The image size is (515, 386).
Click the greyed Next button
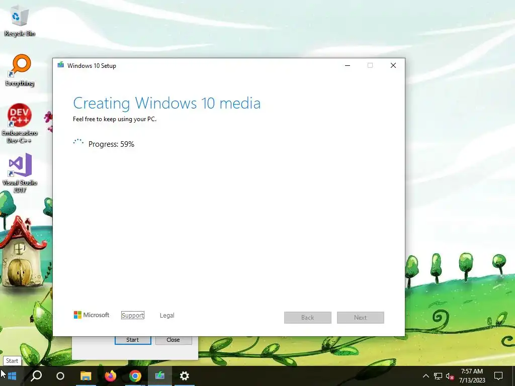[360, 318]
